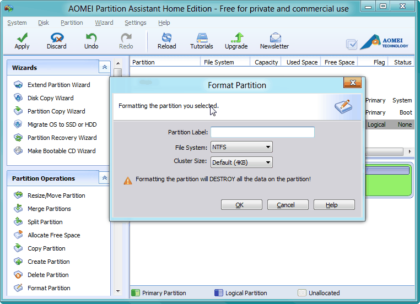Open the System menu
Screen dimensions: 420x304
tap(17, 23)
